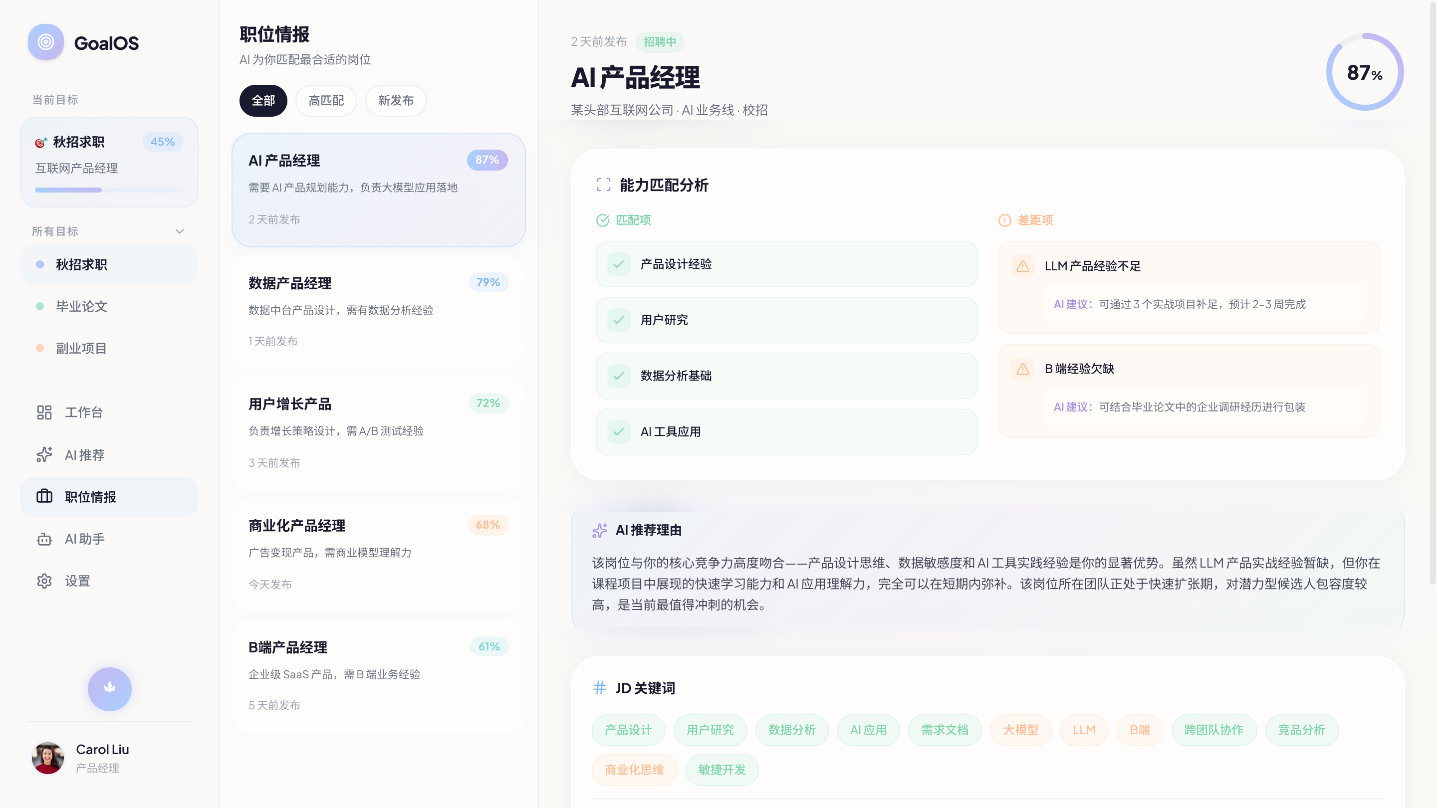Click the 用户研究 keyword tag
This screenshot has width=1437, height=808.
pos(710,730)
